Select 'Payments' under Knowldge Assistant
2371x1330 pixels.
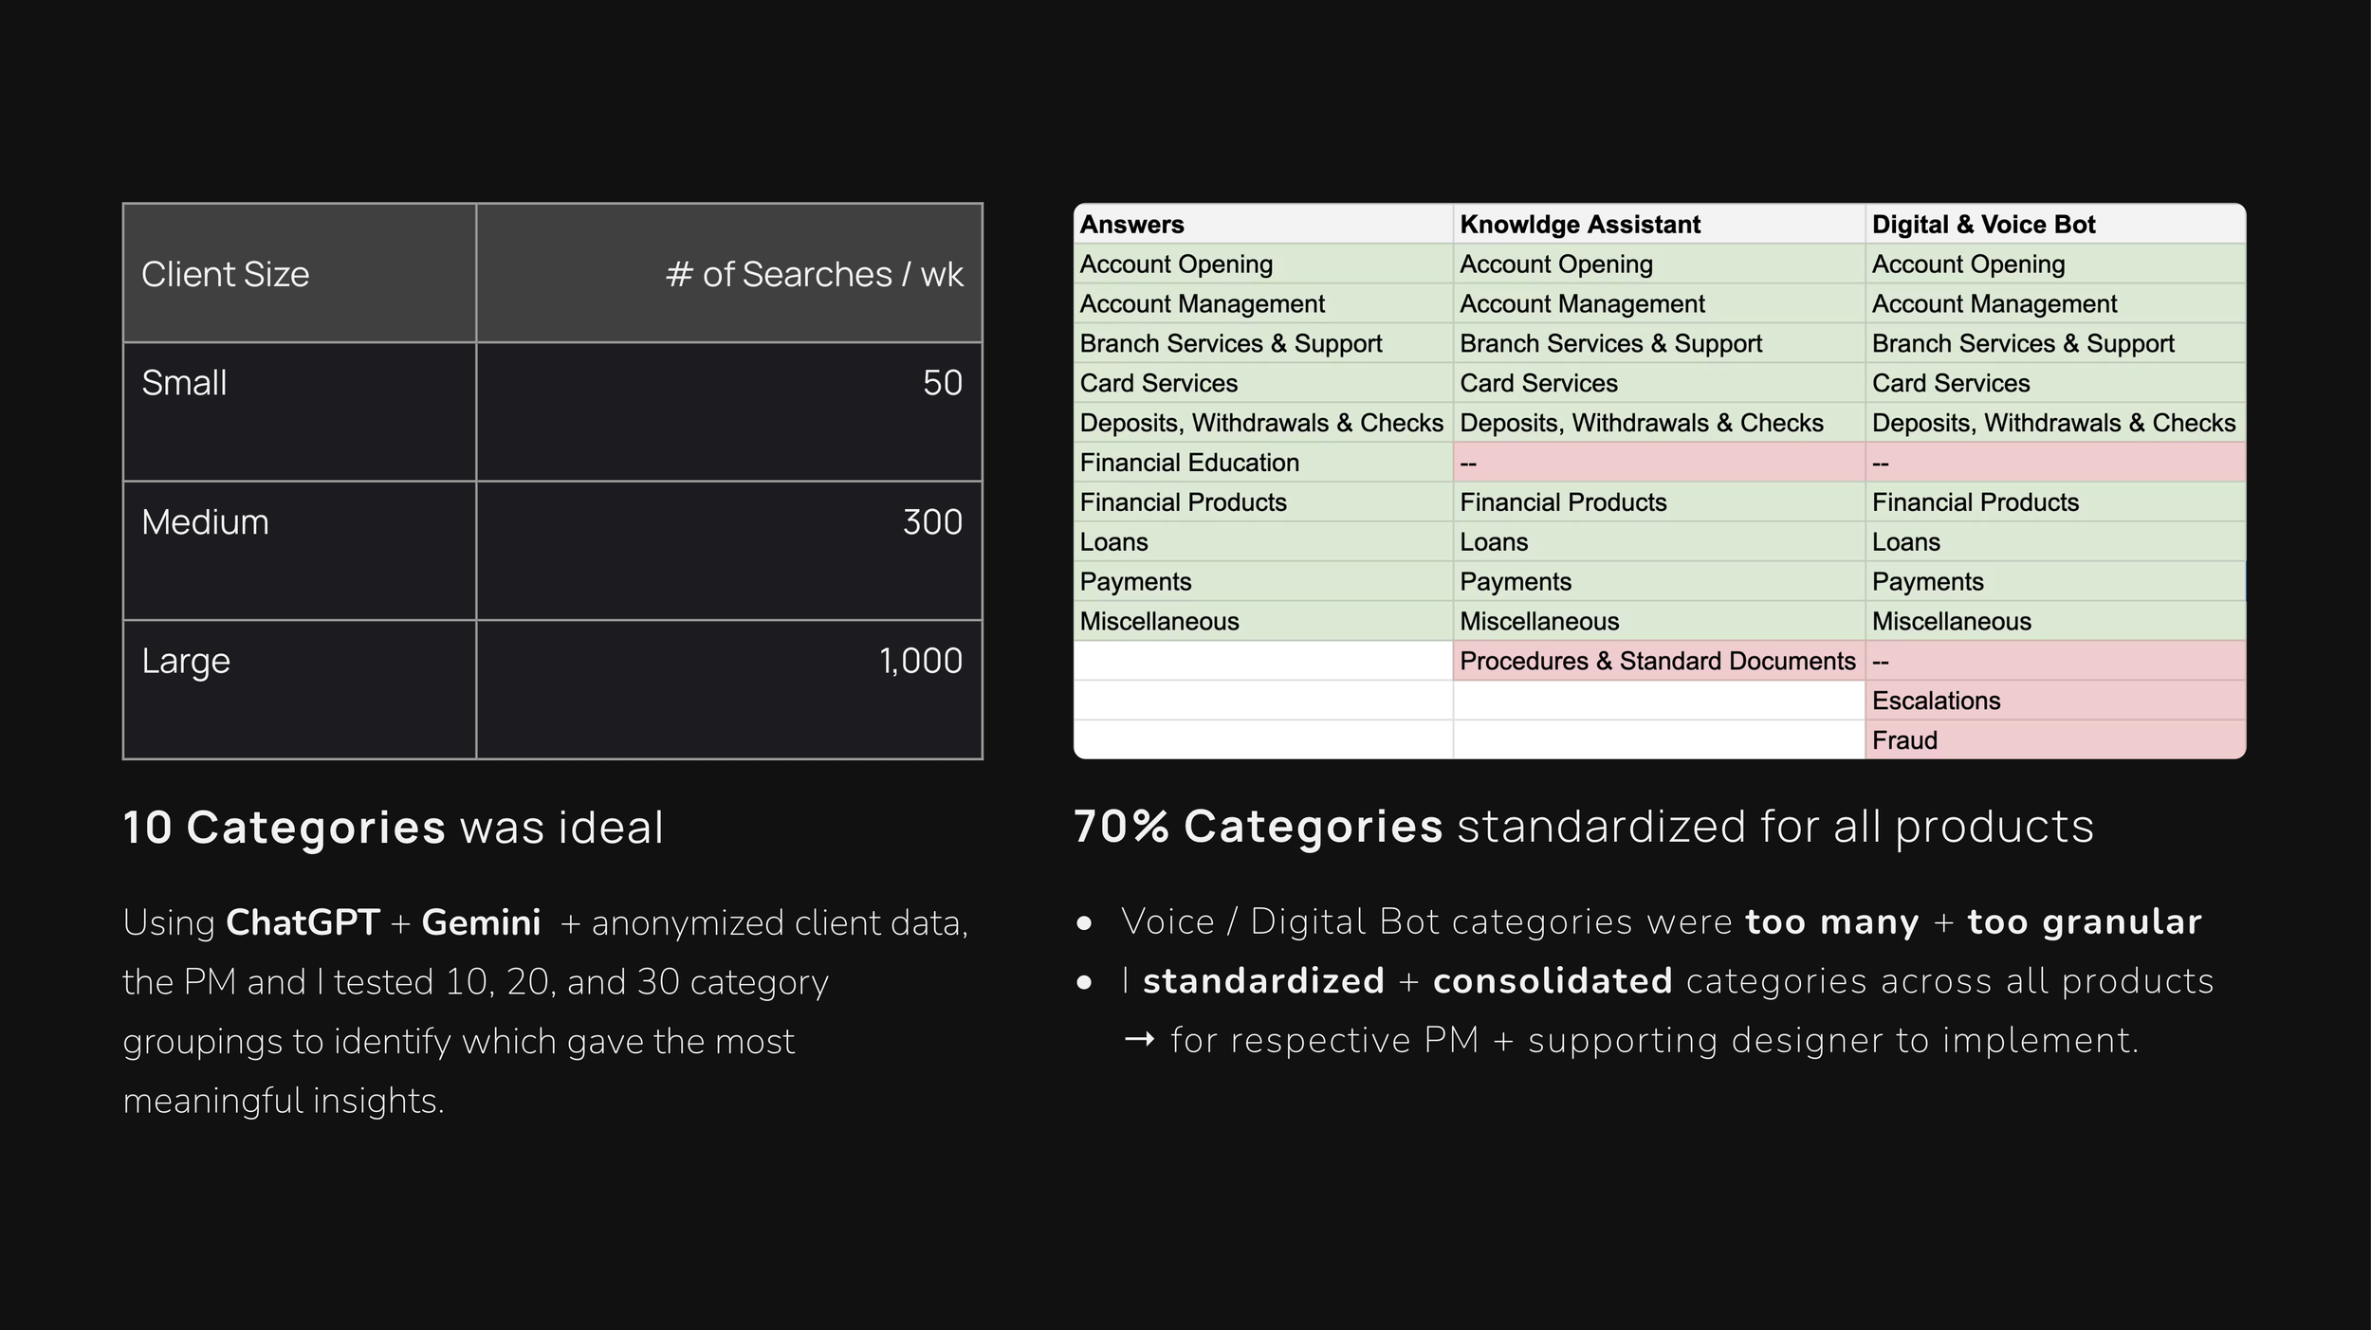click(1659, 582)
